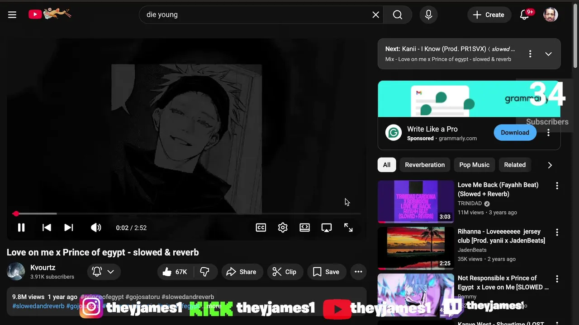Screen dimensions: 579x325
Task: Open the notifications bell
Action: point(525,14)
